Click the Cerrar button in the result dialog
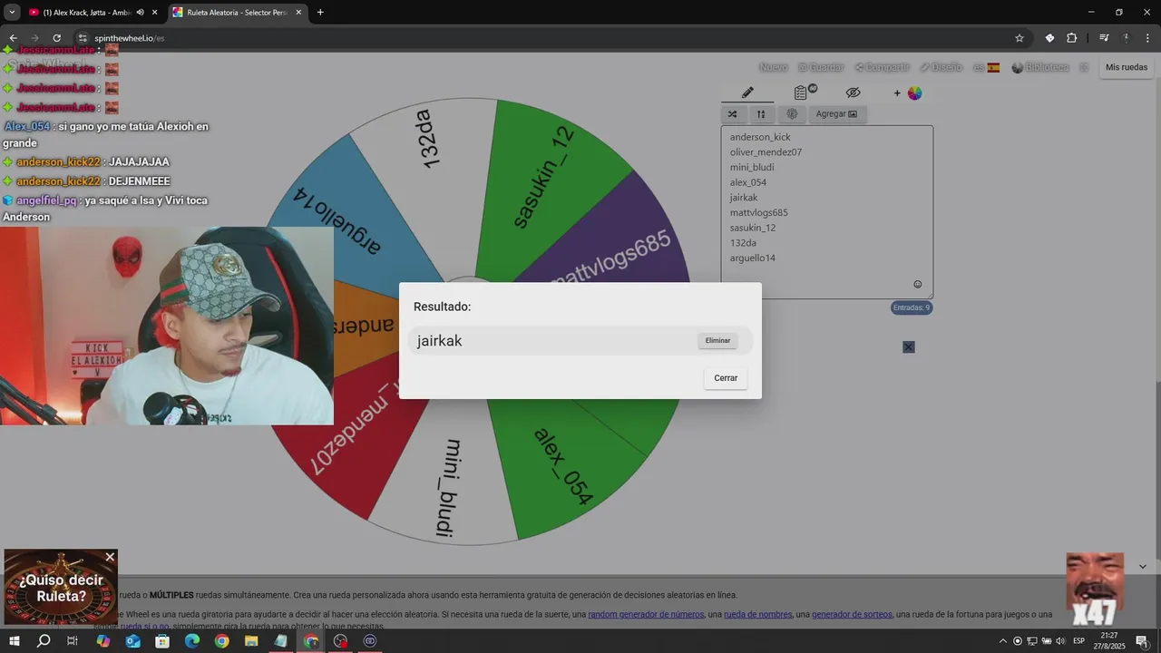This screenshot has height=653, width=1161. tap(726, 378)
